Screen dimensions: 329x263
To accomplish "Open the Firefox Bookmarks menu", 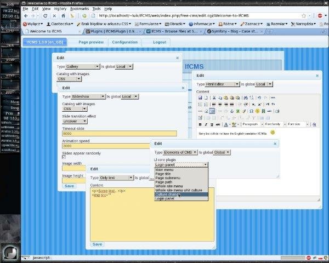I will click(x=80, y=9).
